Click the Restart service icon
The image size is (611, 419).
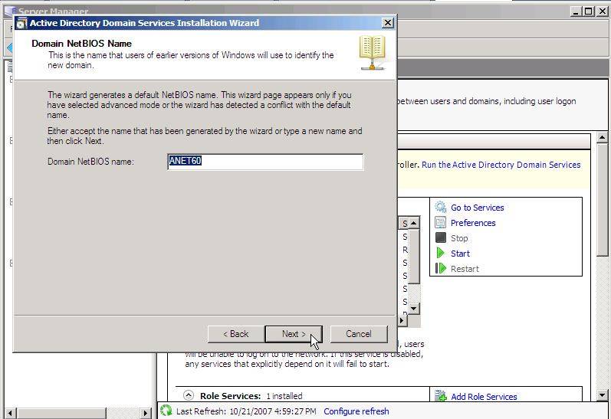tap(440, 268)
